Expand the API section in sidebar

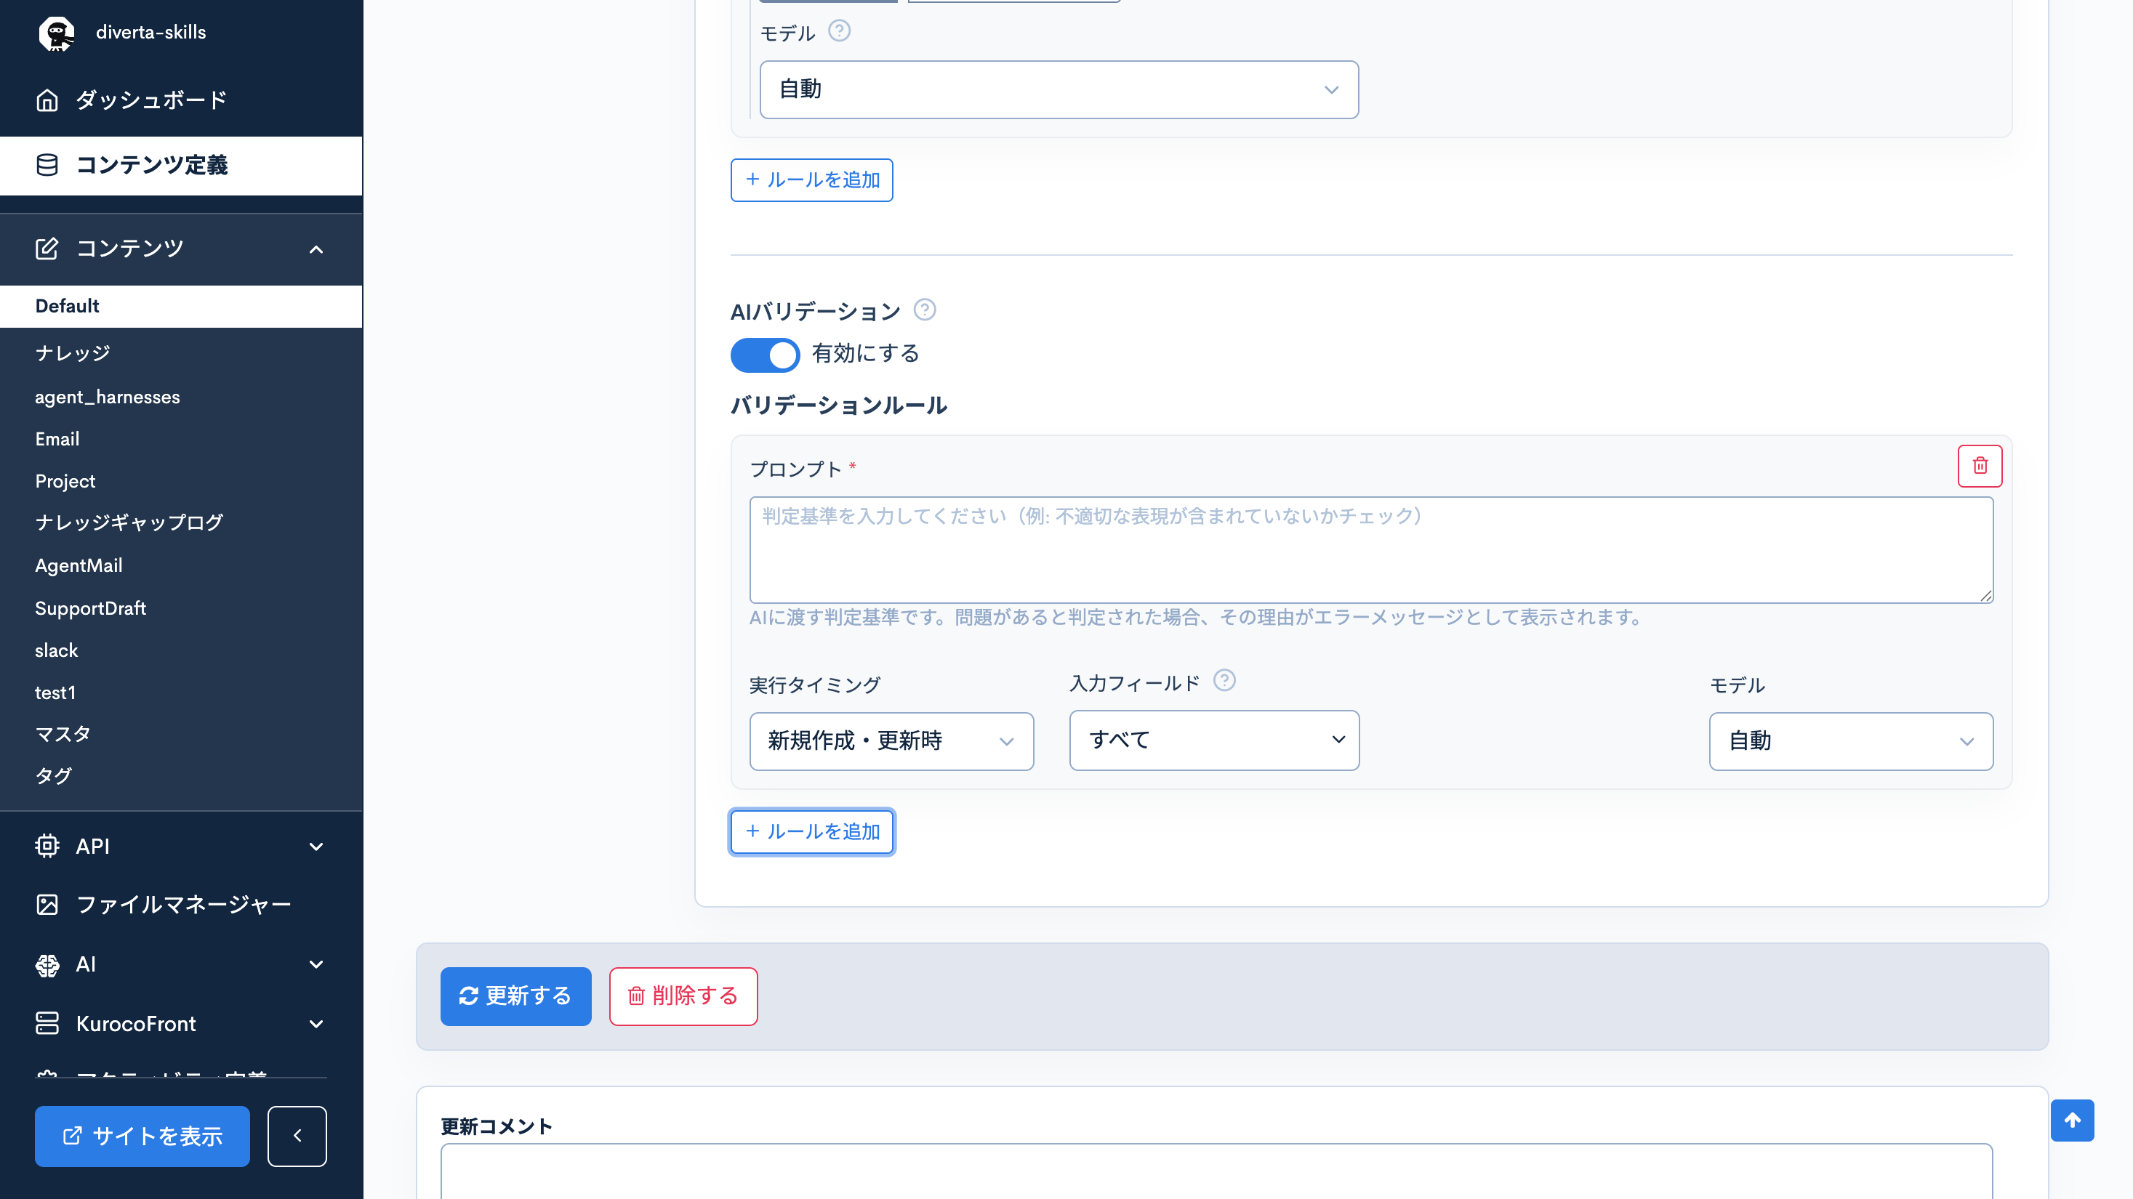coord(181,846)
